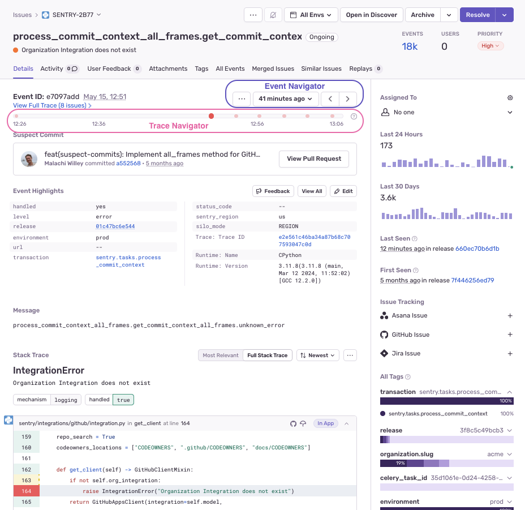Go to the previous event arrow
This screenshot has height=510, width=525.
pyautogui.click(x=330, y=98)
